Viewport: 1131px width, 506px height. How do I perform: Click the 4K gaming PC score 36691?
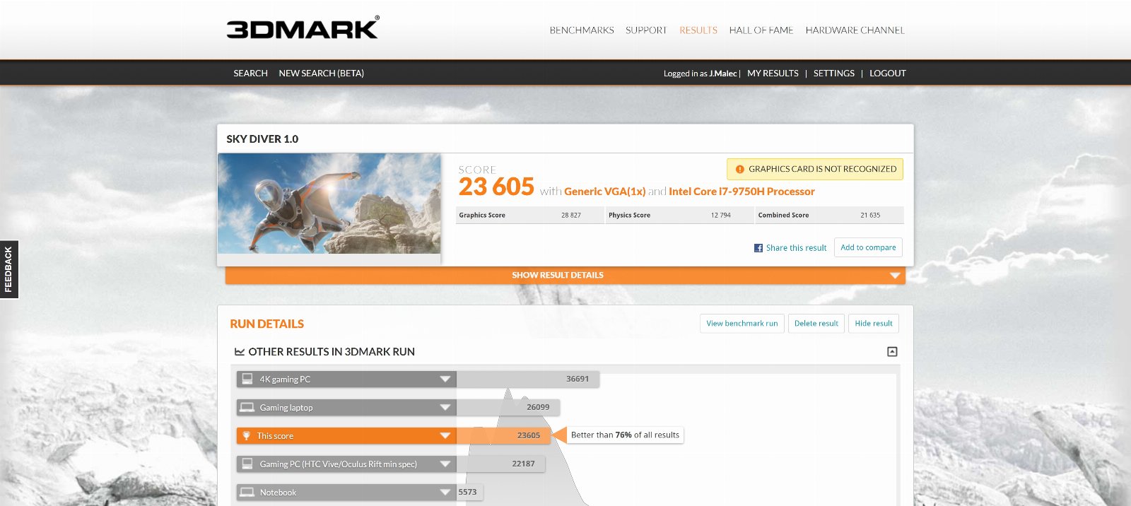coord(578,379)
